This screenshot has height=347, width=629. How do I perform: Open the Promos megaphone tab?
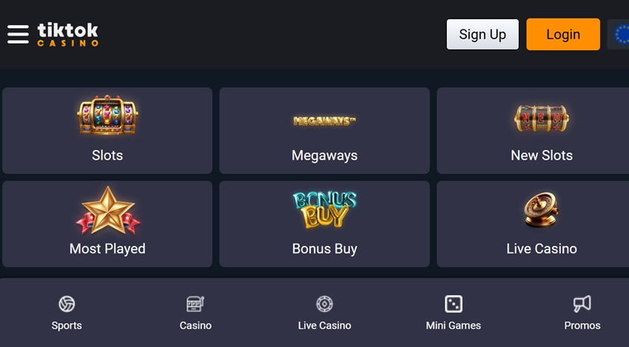pyautogui.click(x=582, y=313)
